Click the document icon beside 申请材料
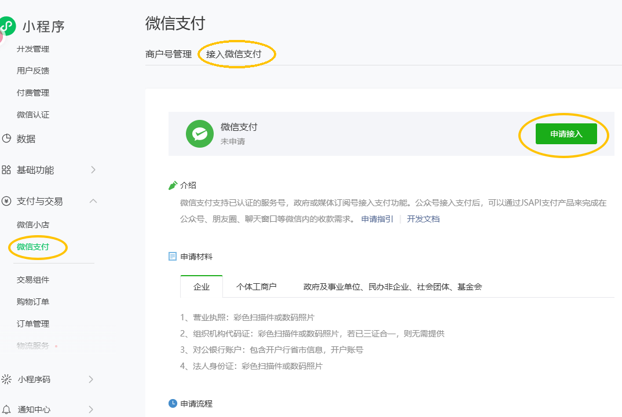Image resolution: width=622 pixels, height=417 pixels. (x=173, y=257)
